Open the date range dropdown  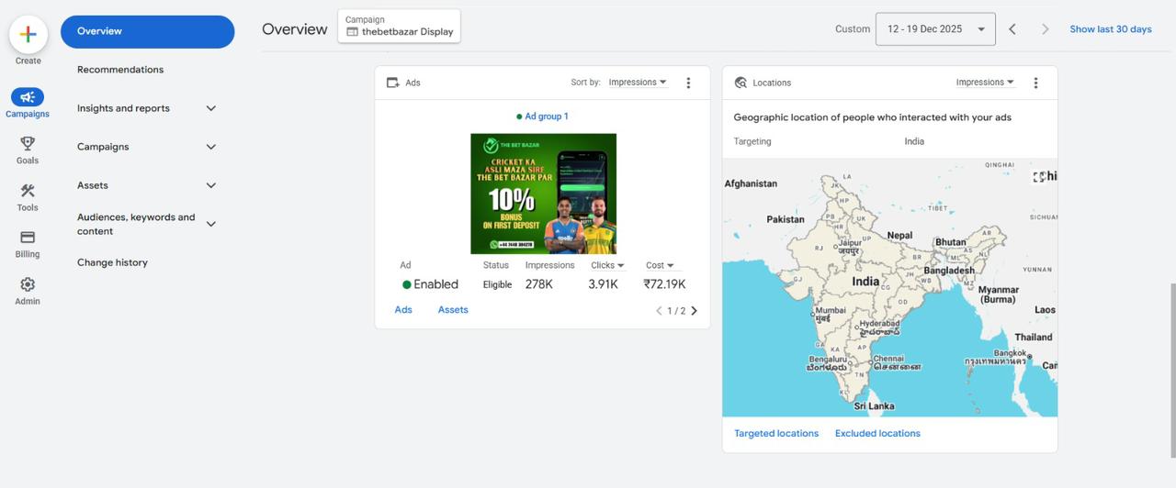[934, 29]
